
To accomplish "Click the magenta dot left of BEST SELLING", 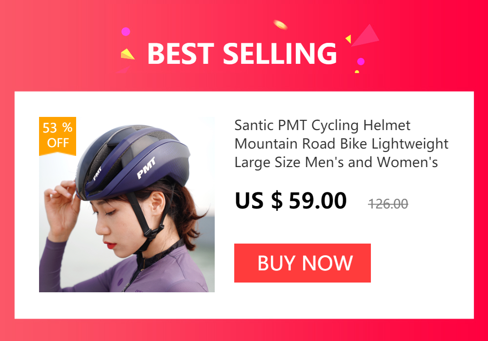I will (x=126, y=32).
